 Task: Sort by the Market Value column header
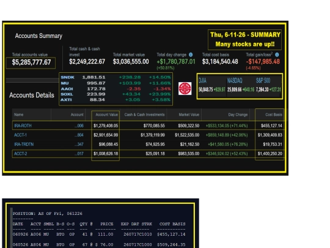(x=189, y=115)
